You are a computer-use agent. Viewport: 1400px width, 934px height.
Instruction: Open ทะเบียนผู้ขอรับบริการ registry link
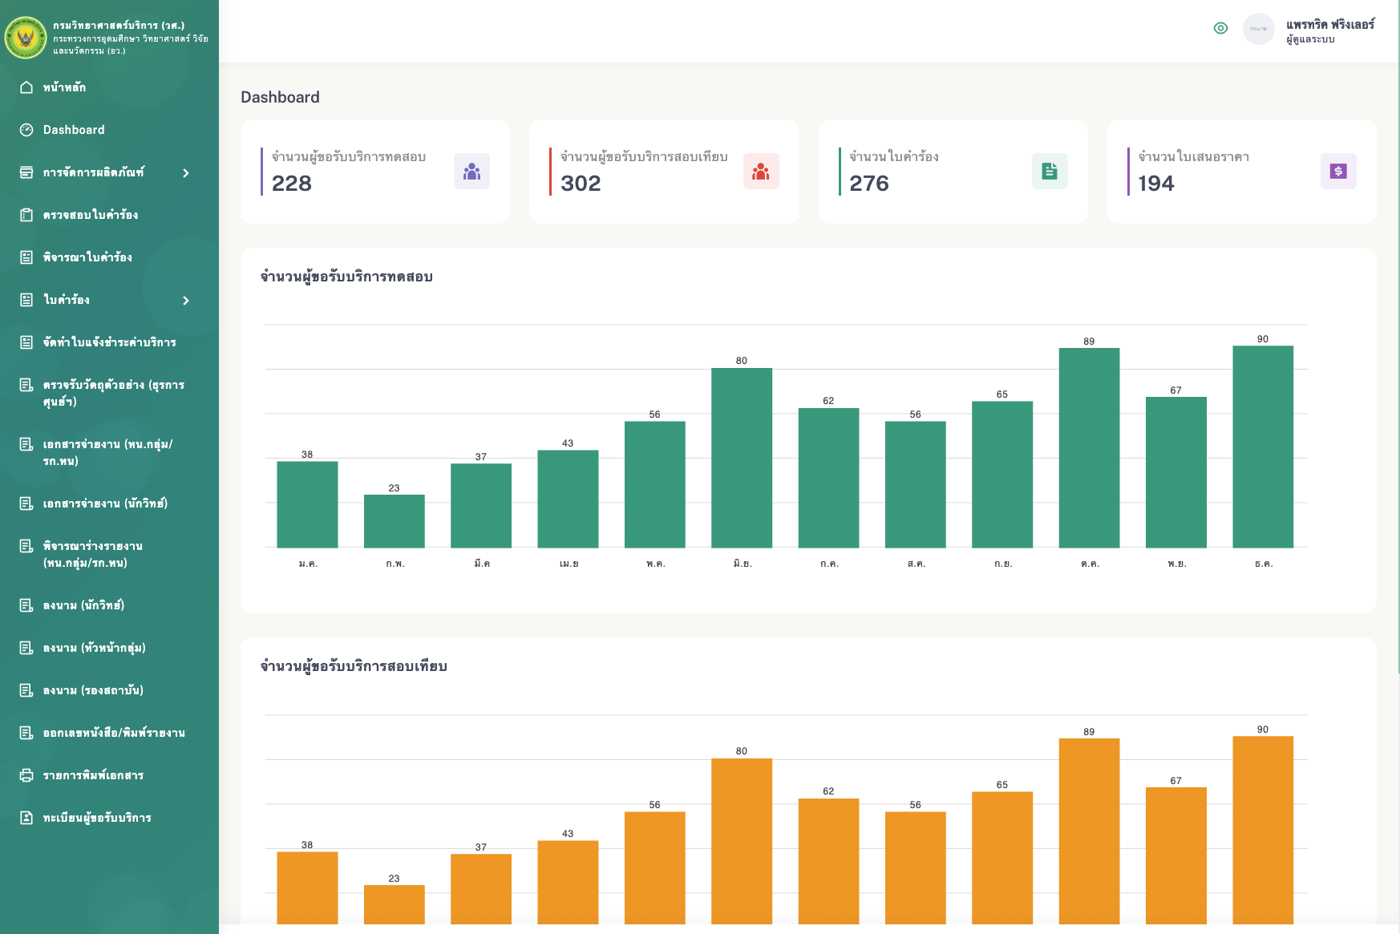click(97, 818)
